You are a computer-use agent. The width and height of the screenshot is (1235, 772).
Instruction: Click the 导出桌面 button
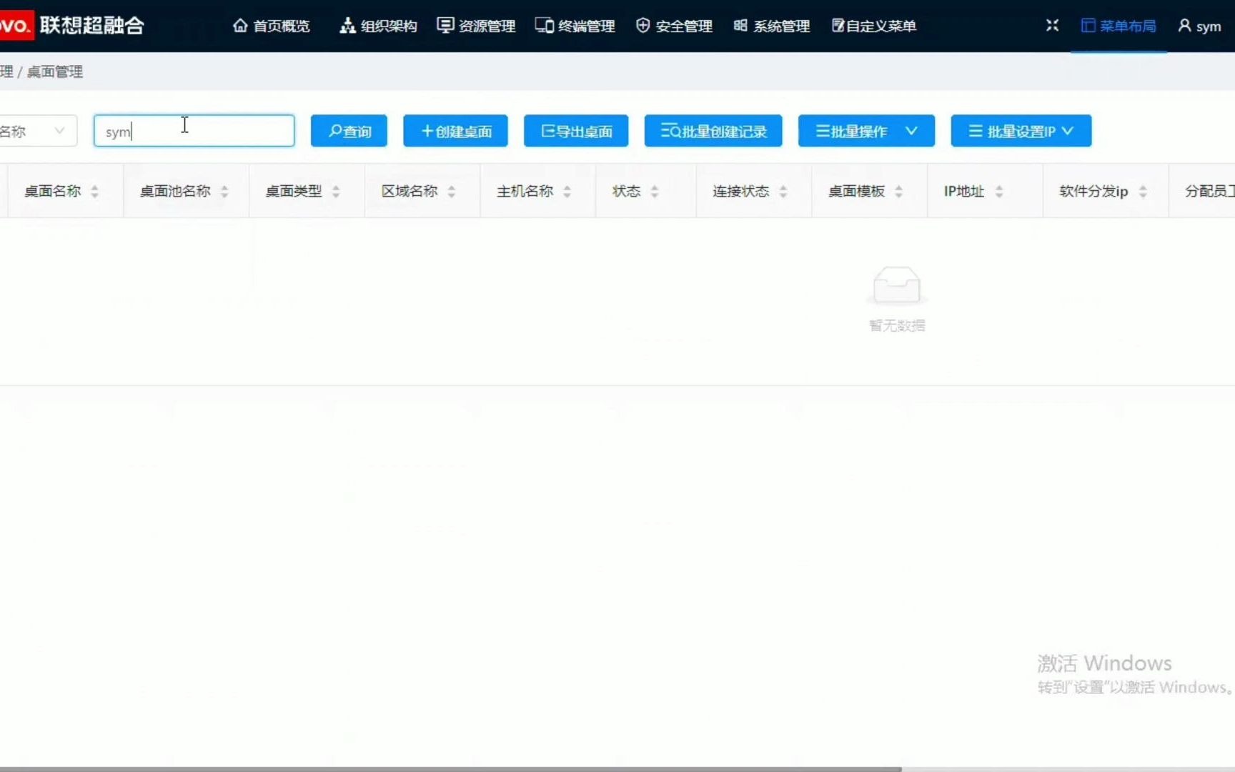[576, 131]
